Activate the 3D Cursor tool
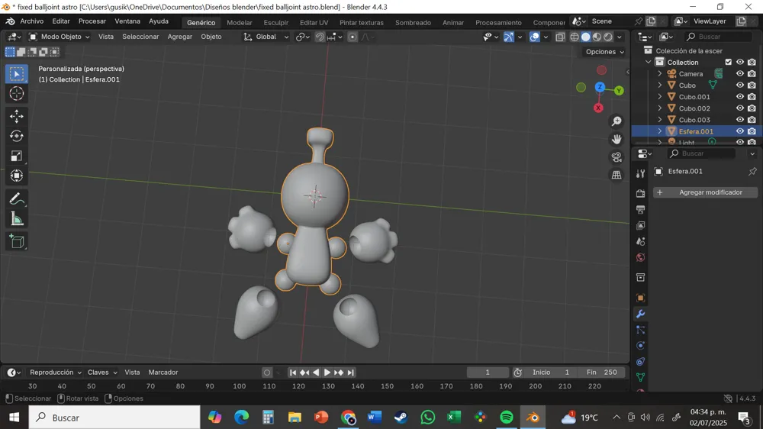Screen dimensions: 763x429 click(x=17, y=93)
